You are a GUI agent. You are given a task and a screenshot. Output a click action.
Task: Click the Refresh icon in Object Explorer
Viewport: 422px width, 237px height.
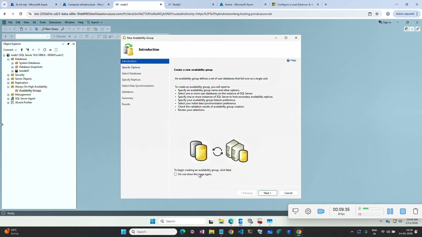(x=45, y=50)
